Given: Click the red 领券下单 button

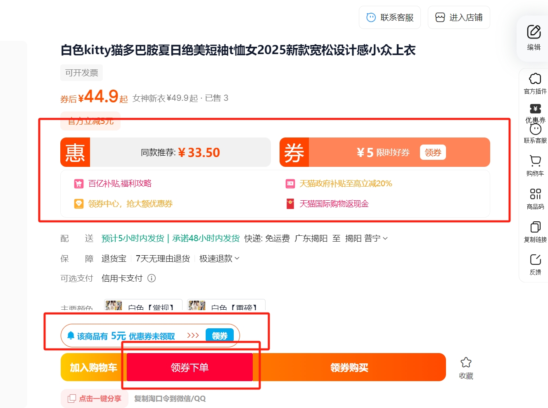Looking at the screenshot, I should click(190, 368).
